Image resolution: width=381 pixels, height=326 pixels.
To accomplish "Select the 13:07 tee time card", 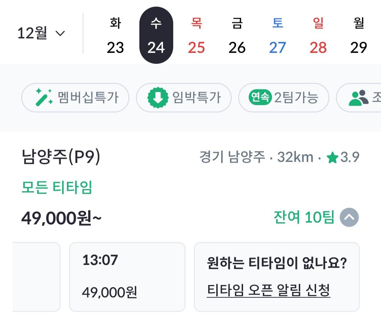I will pyautogui.click(x=127, y=277).
